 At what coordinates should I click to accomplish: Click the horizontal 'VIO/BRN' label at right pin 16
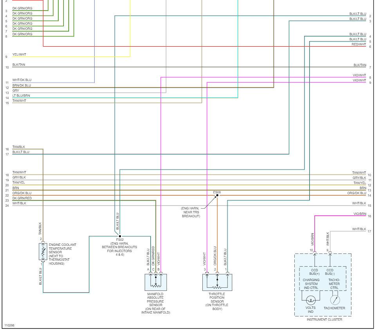pos(360,214)
